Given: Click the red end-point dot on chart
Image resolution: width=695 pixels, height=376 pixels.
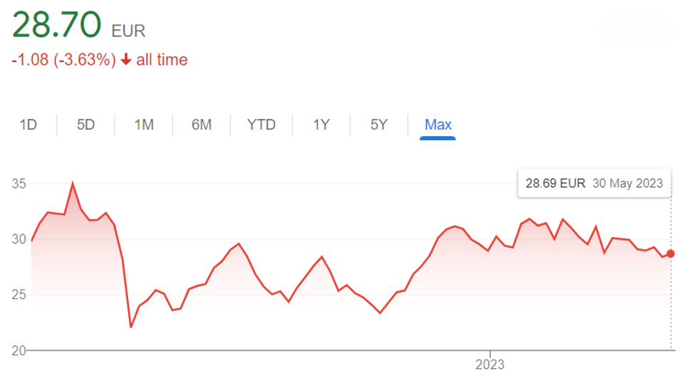Looking at the screenshot, I should [x=671, y=254].
